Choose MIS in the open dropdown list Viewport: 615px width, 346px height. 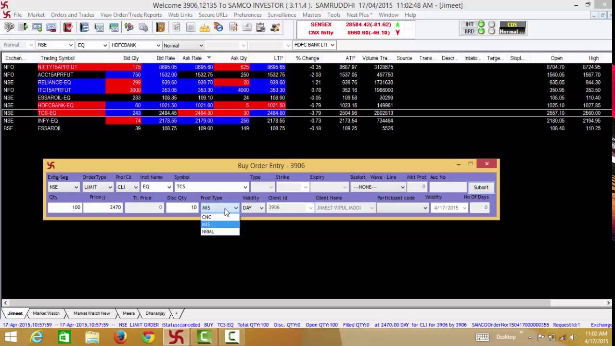220,224
